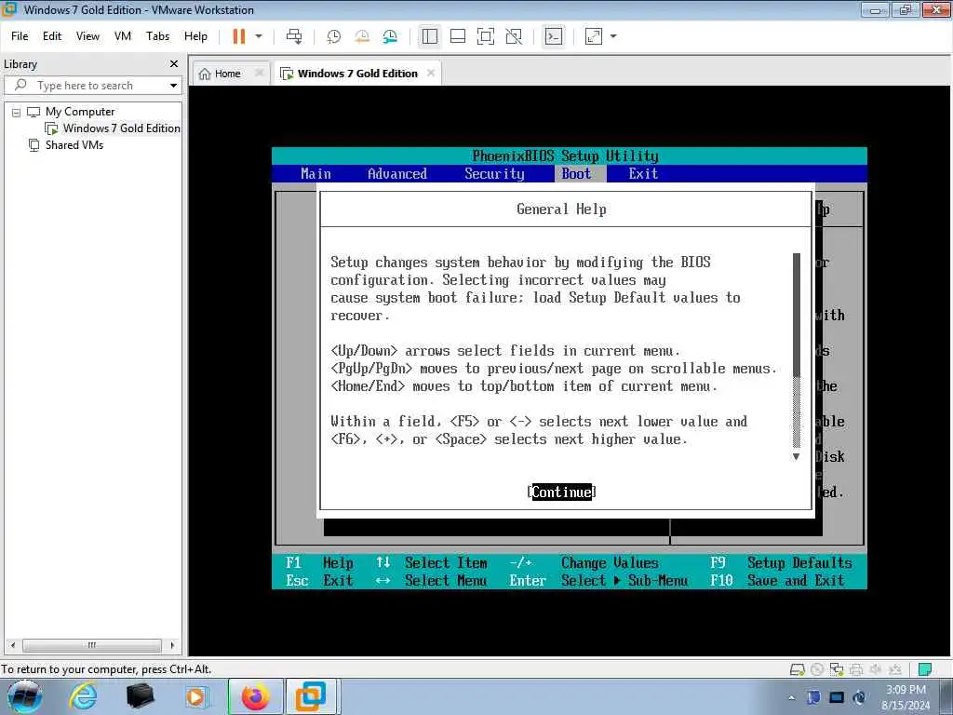Image resolution: width=953 pixels, height=715 pixels.
Task: Click the library horizontal scrollbar thumb
Action: pyautogui.click(x=92, y=645)
